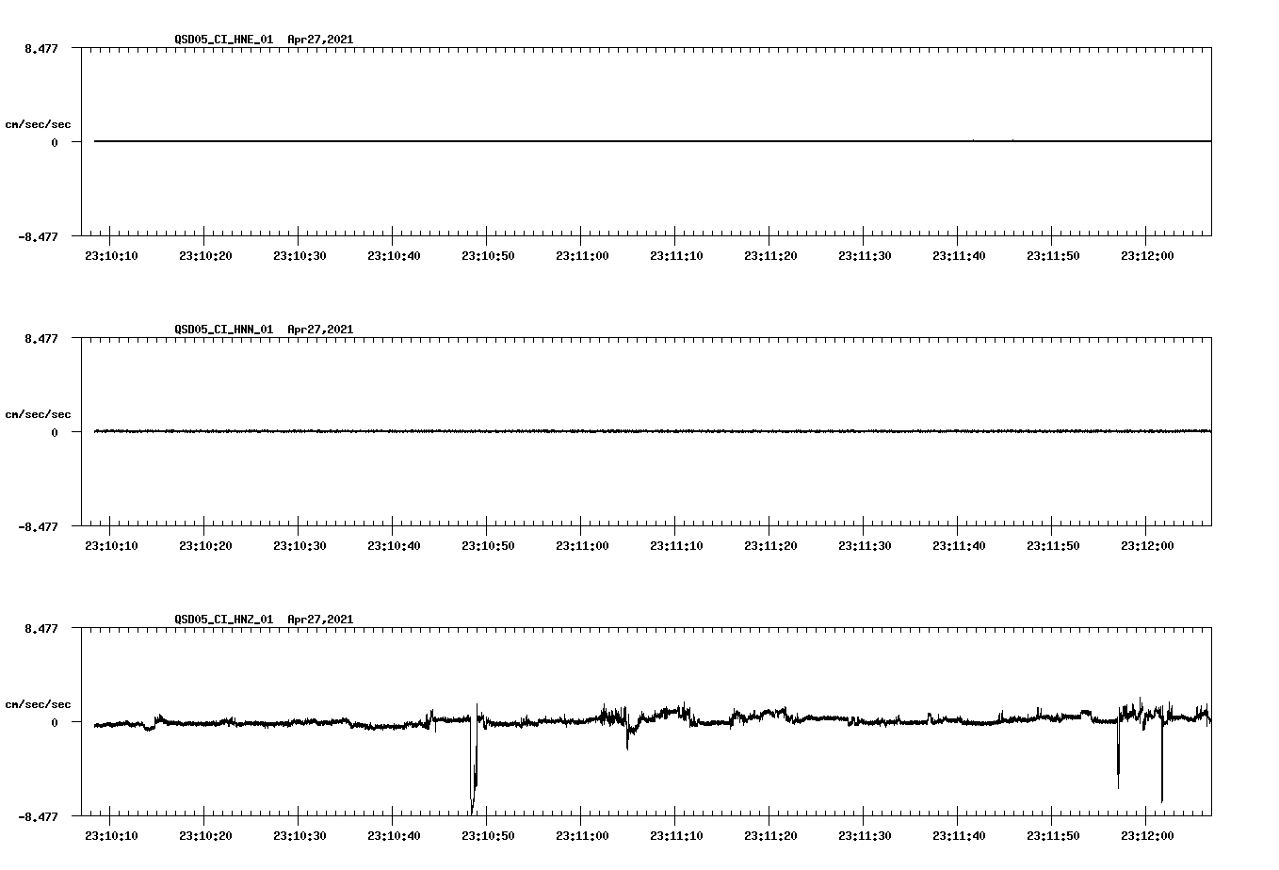Click the cm/sec/sec unit label on the middle plot

(x=39, y=413)
